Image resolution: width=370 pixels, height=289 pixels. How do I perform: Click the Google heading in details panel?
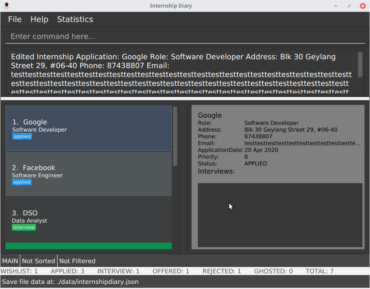tap(210, 115)
